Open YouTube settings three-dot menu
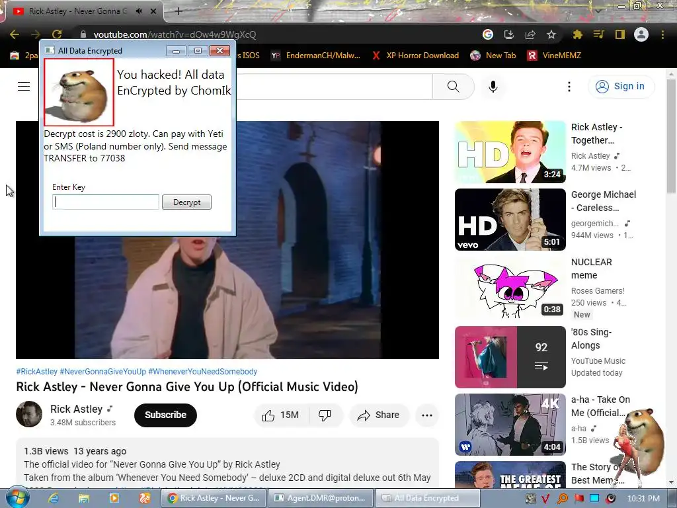The width and height of the screenshot is (677, 508). [x=569, y=87]
